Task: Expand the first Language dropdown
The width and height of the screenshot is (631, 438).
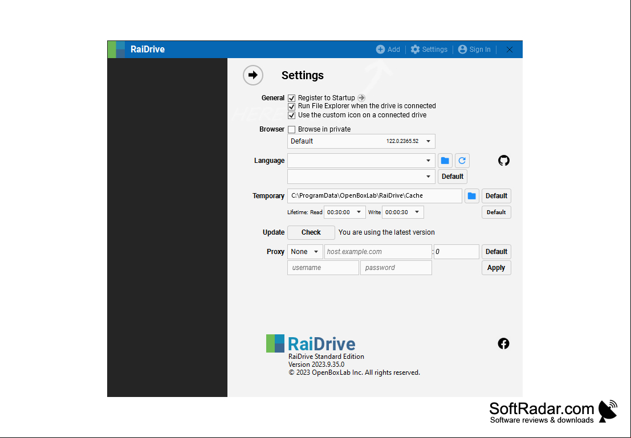Action: [x=361, y=161]
